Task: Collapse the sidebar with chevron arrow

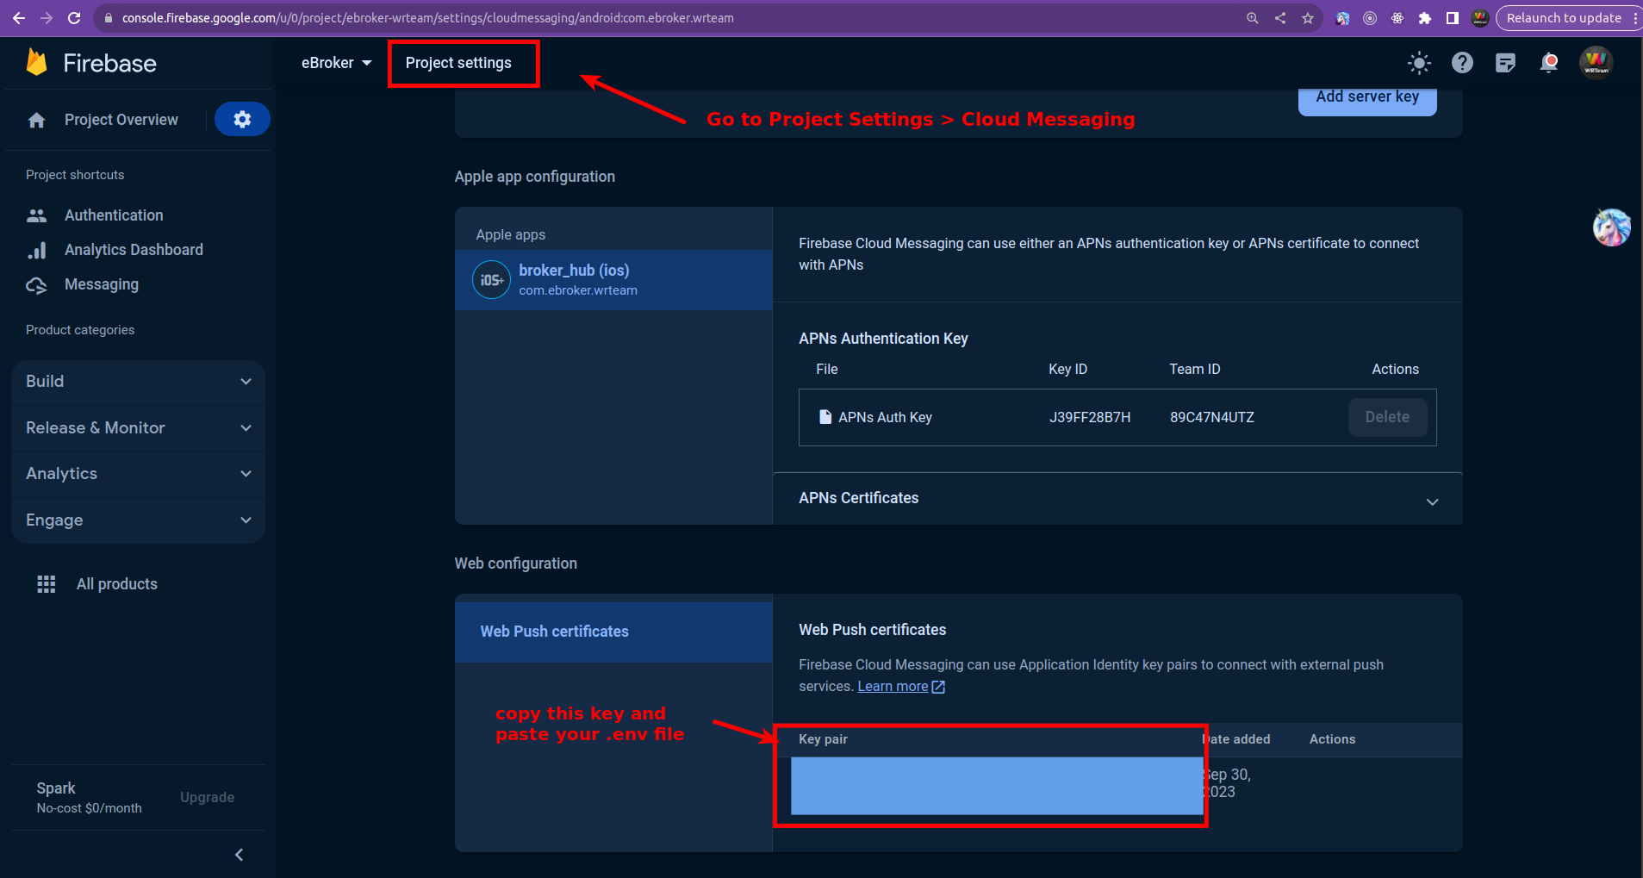Action: point(240,855)
